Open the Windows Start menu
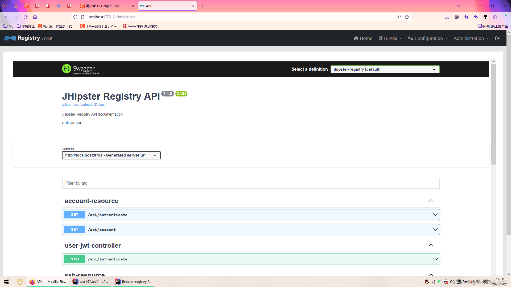511x287 pixels. click(6, 282)
